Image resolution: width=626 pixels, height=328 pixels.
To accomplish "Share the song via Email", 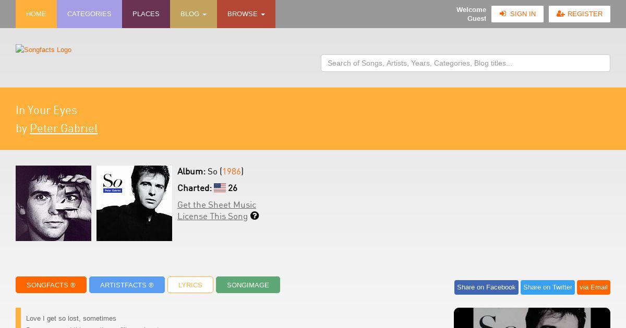I will point(594,287).
